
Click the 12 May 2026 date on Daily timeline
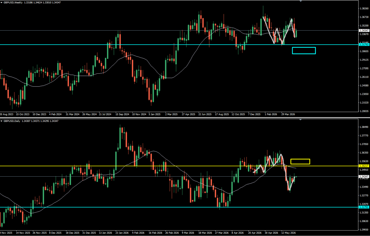(x=288, y=233)
